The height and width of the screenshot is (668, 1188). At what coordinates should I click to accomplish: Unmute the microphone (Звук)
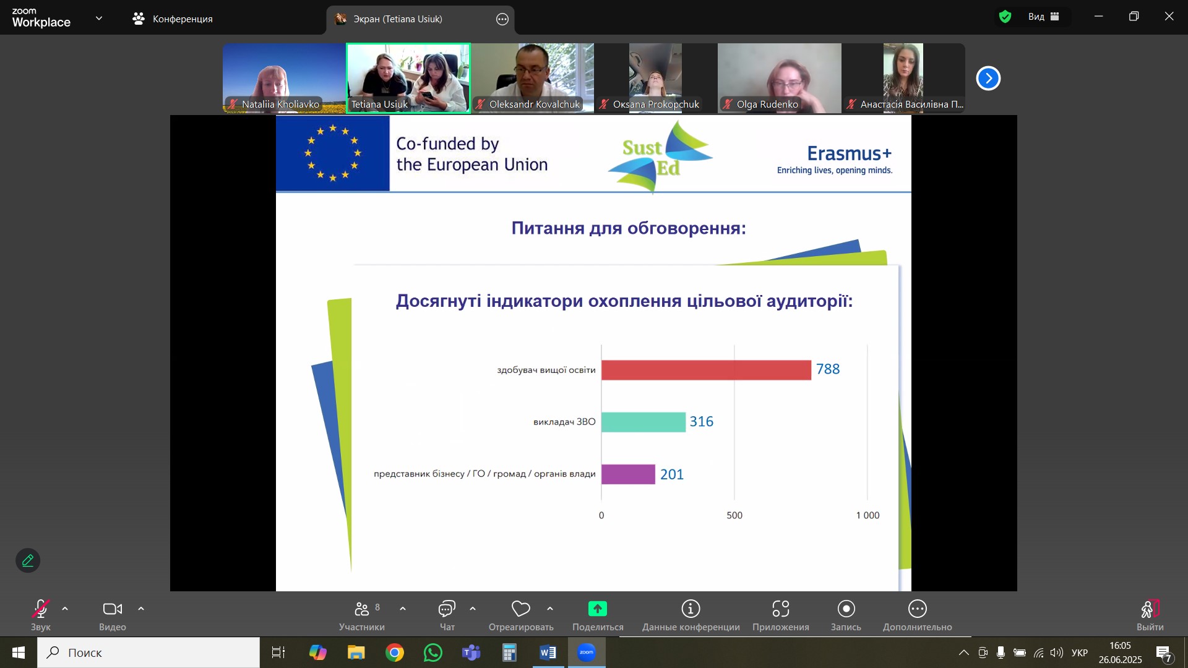(41, 610)
